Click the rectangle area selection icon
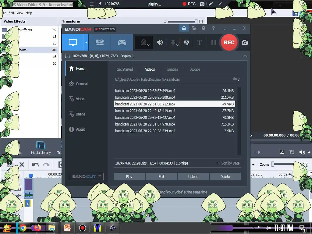Screen dimensions: 312x234 pyautogui.click(x=67, y=56)
